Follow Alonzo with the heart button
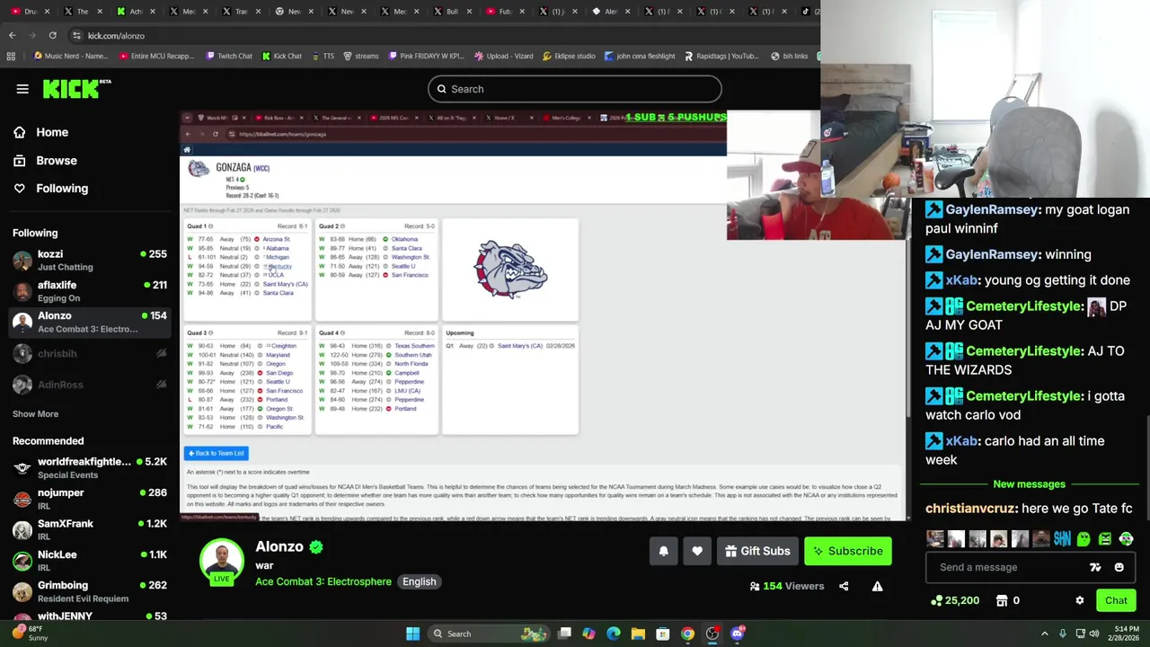The image size is (1150, 647). (x=697, y=551)
